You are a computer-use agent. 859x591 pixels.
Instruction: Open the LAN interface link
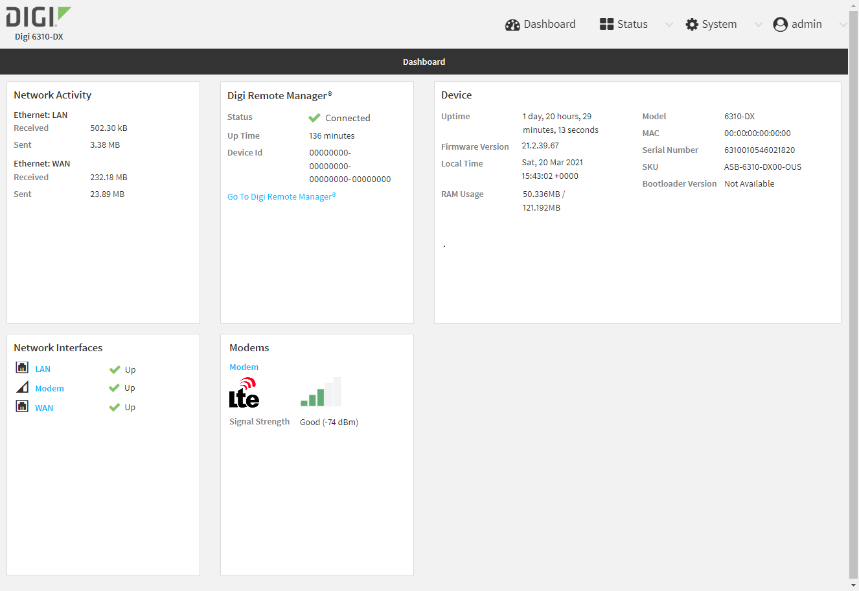coord(43,369)
